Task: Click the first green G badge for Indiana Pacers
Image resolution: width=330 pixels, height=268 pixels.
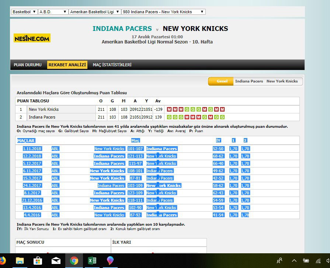Action: point(169,117)
